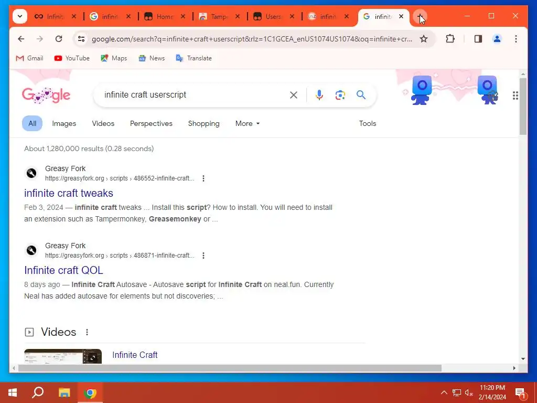Image resolution: width=537 pixels, height=403 pixels.
Task: Open the Windows Start menu
Action: point(13,393)
